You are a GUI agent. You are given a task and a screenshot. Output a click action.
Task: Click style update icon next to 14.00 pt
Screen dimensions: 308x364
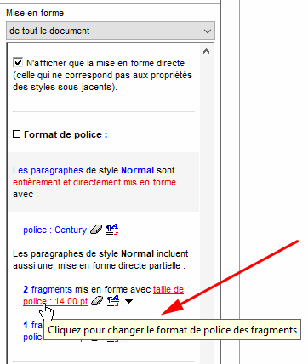(x=113, y=301)
